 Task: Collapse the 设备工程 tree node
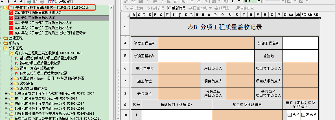click(2, 48)
